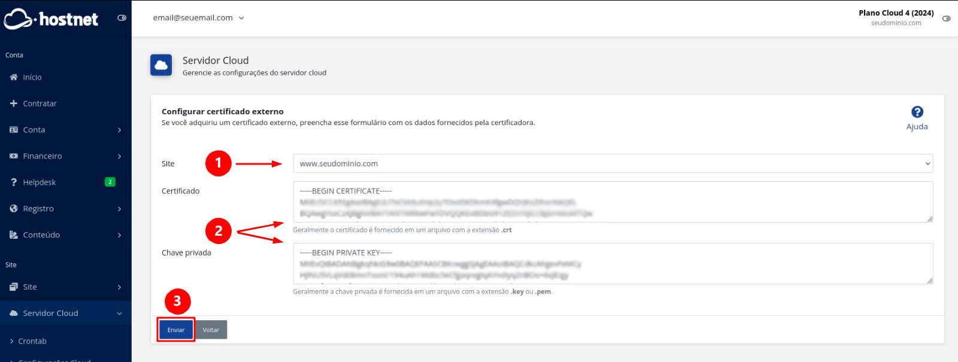Select Crontab in the sidebar
Image resolution: width=958 pixels, height=362 pixels.
[32, 341]
